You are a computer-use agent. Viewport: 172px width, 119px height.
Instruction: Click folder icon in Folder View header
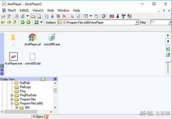click(x=43, y=79)
